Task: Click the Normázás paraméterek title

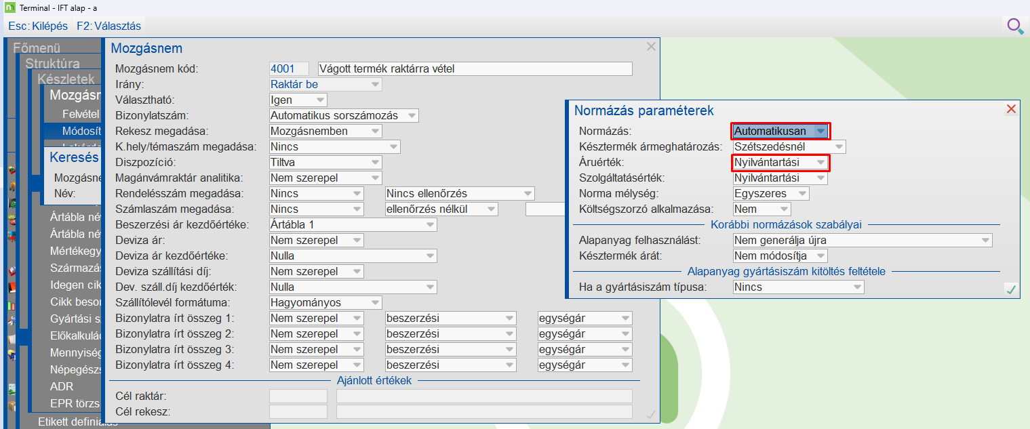Action: click(x=643, y=110)
